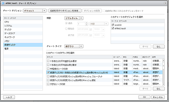Enable the 1 秒あたりの平均書き込み要求 counter
The width and height of the screenshot is (169, 102).
tap(48, 61)
